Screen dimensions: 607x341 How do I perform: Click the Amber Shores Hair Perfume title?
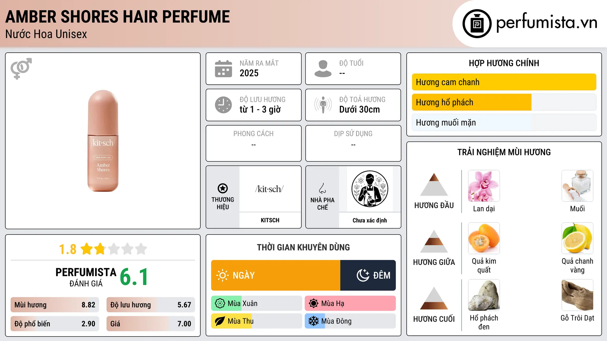(x=118, y=17)
